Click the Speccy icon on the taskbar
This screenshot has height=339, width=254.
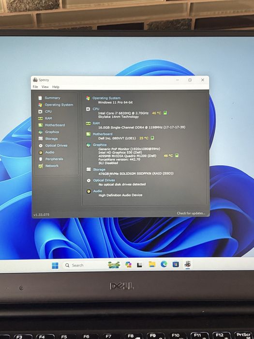188,264
